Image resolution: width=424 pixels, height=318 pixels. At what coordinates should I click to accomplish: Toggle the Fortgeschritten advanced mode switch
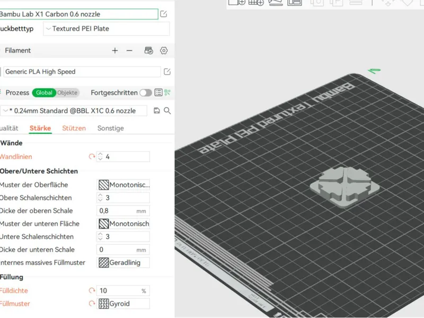[x=146, y=93]
